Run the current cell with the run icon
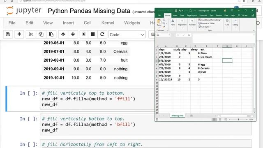263x148 pixels. coord(84,35)
